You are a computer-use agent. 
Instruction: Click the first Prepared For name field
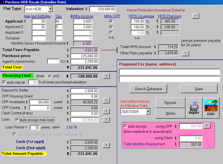point(169,72)
